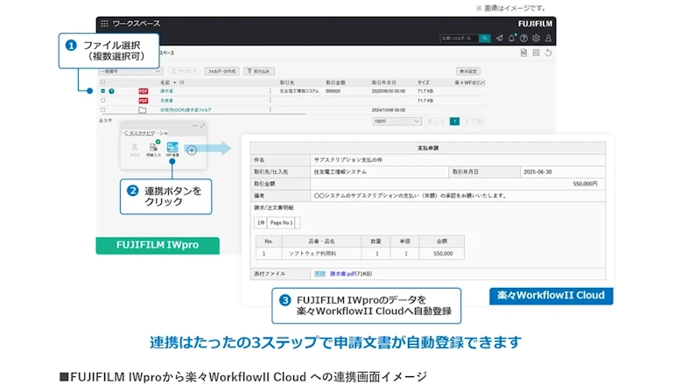Click the greyed person task icon

coord(135,149)
